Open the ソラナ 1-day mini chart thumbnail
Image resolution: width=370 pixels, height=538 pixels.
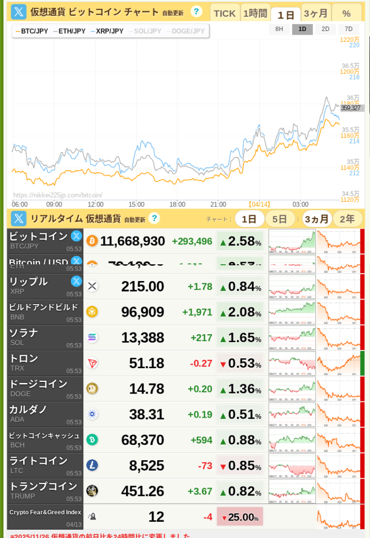pos(292,337)
